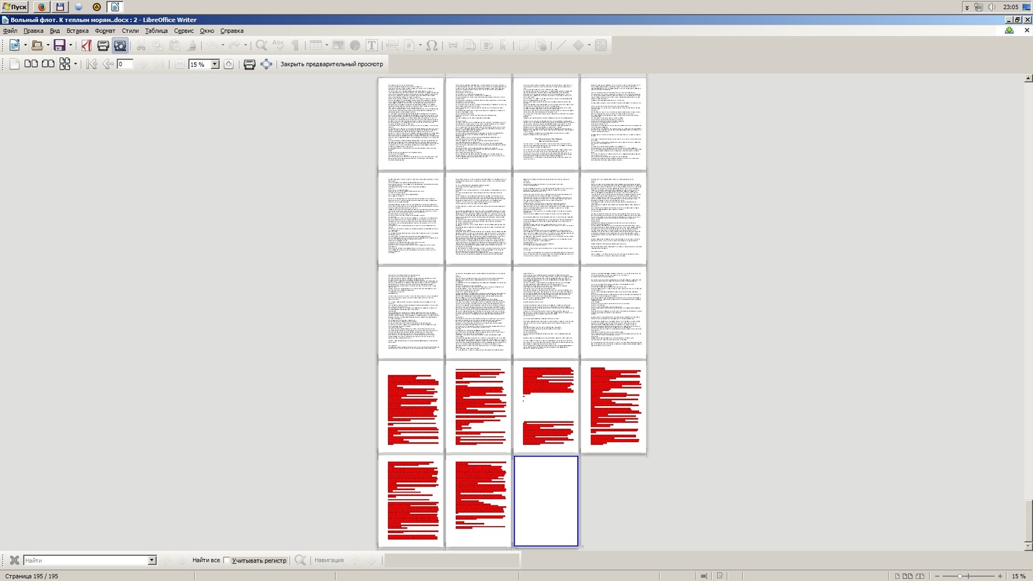Select book preview layout
1033x581 pixels.
(48, 64)
